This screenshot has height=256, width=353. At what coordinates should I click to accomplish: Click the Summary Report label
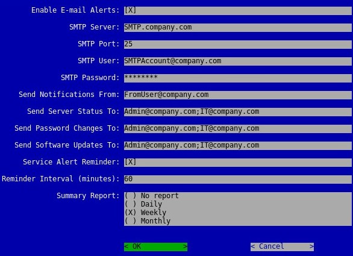[88, 196]
